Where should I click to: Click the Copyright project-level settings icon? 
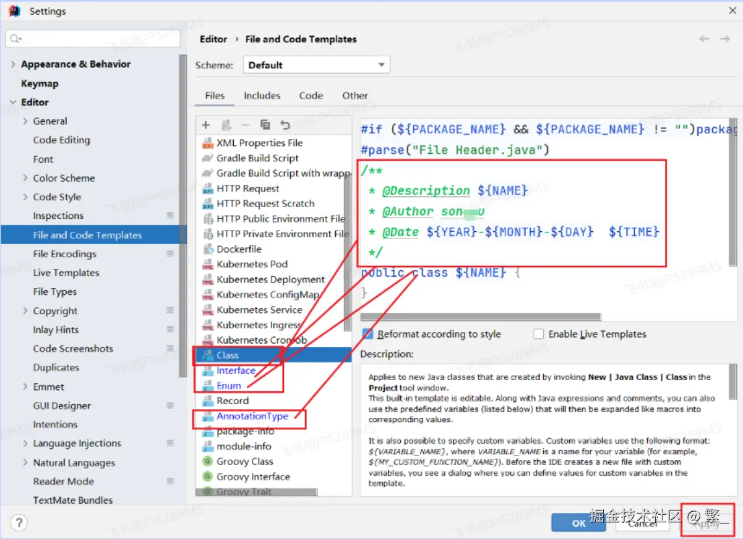(x=170, y=311)
